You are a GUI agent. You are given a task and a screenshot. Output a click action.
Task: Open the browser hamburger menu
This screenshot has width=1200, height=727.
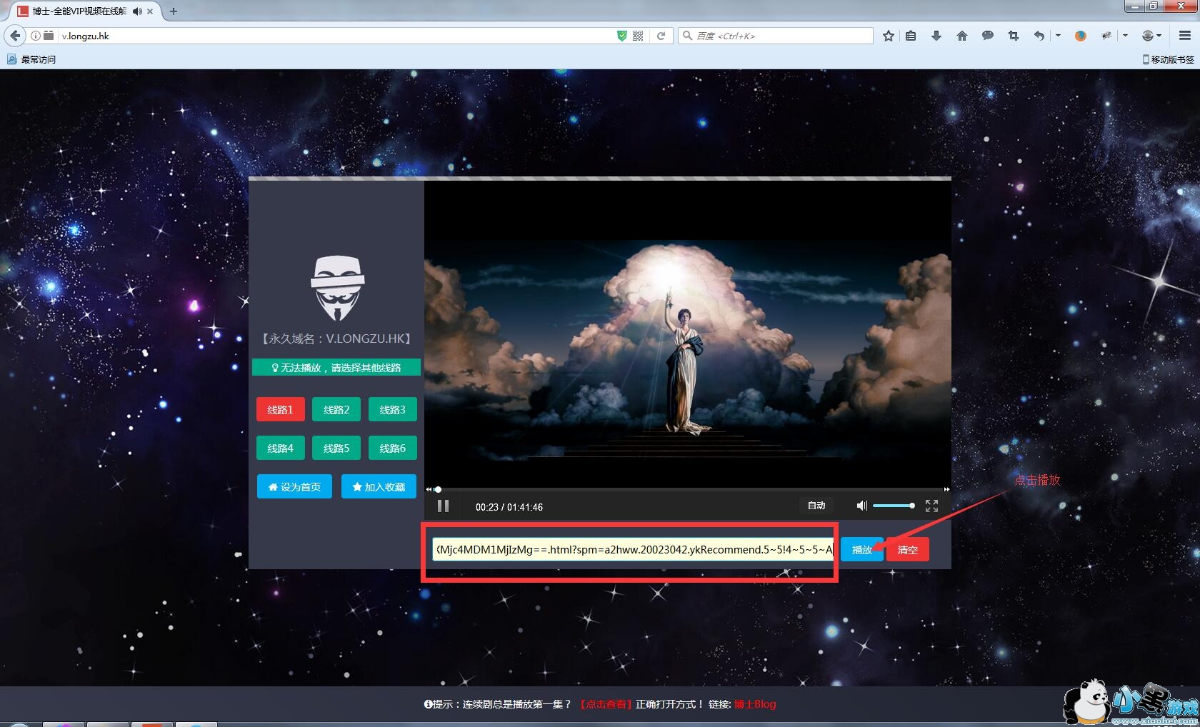point(1185,36)
